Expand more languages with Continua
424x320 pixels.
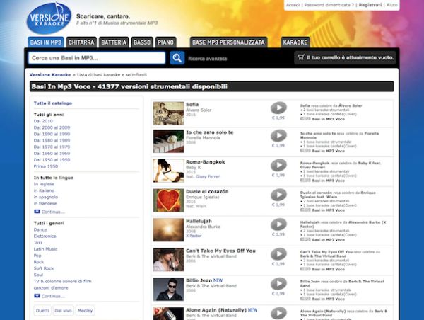(49, 212)
